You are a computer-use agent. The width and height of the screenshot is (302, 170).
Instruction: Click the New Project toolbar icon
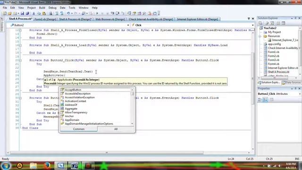pyautogui.click(x=5, y=14)
